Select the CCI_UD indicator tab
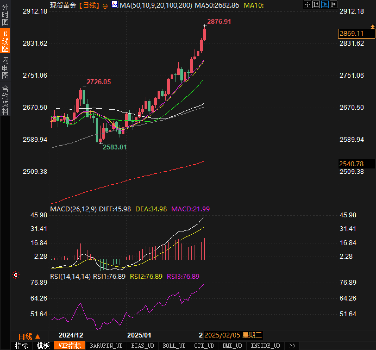 (204, 346)
